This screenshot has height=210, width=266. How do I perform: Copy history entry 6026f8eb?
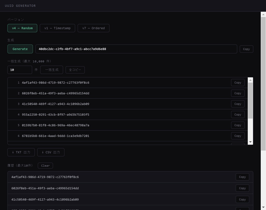pos(242,188)
